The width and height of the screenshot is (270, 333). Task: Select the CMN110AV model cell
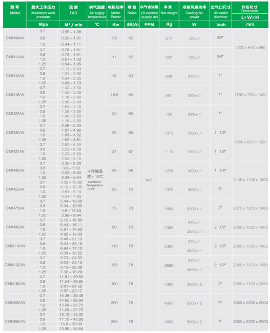coord(15,246)
